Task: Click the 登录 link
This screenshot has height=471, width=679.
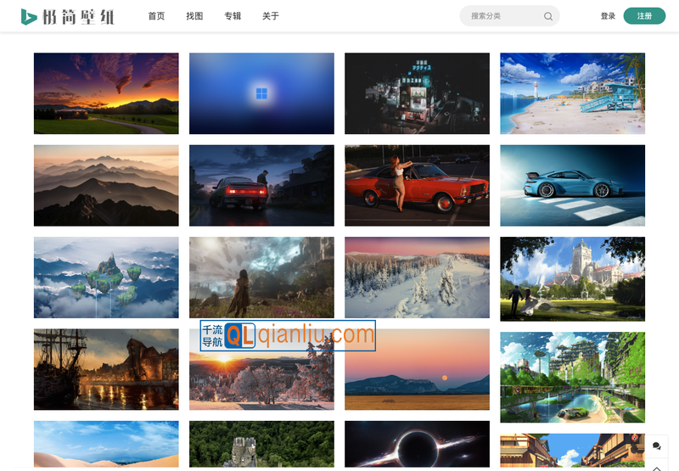Action: click(x=608, y=16)
